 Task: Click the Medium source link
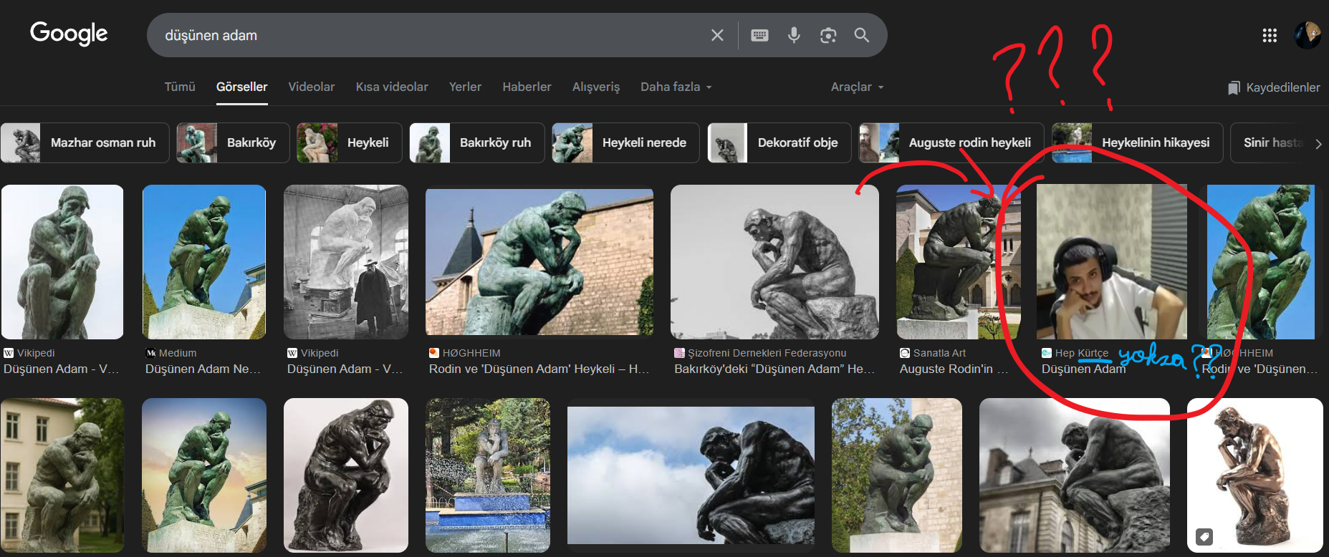171,353
